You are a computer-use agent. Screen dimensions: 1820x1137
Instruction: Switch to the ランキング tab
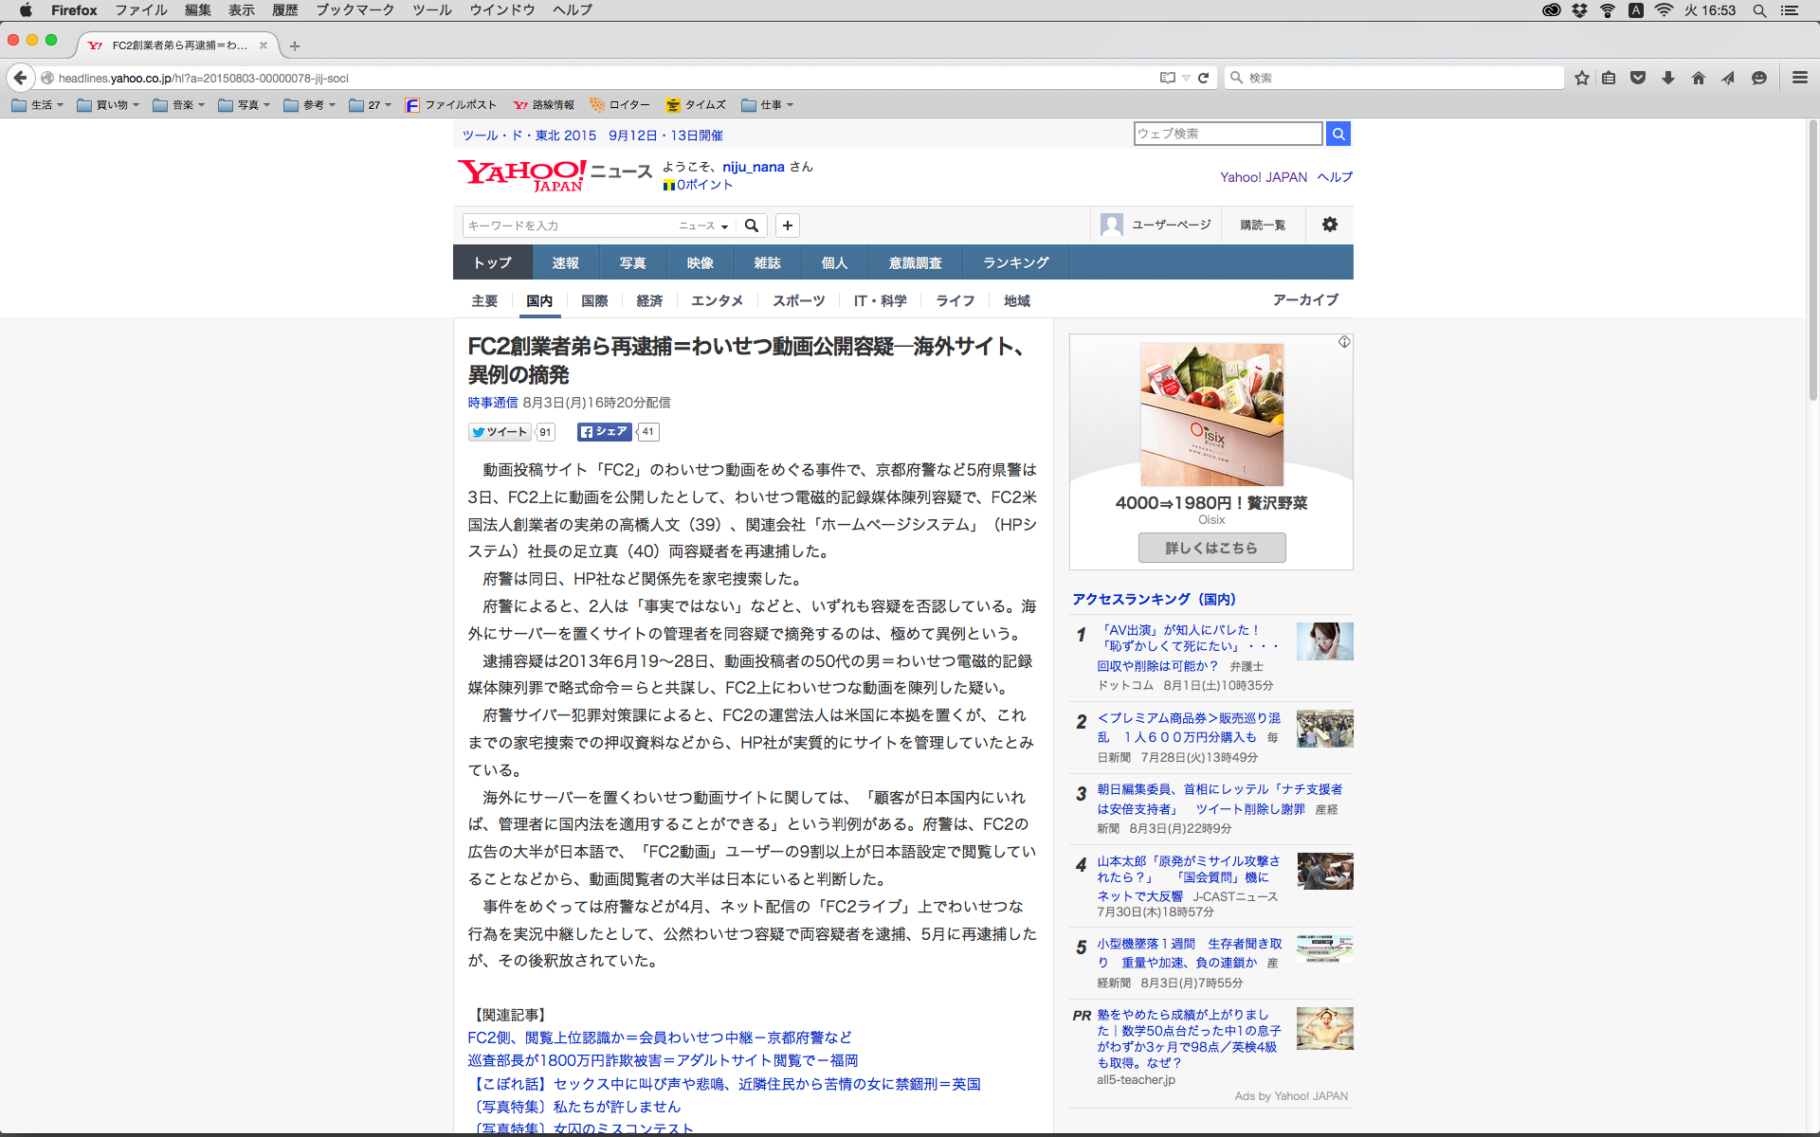1015,262
